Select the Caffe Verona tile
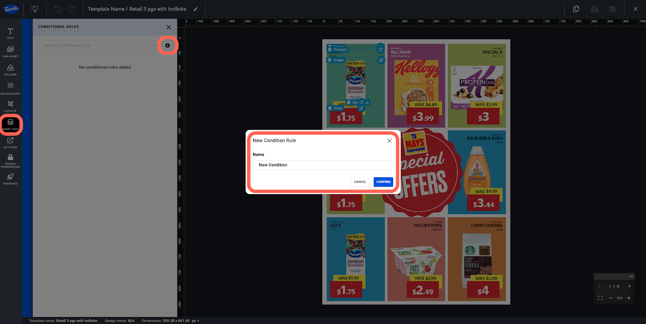The image size is (646, 324). pos(477,259)
